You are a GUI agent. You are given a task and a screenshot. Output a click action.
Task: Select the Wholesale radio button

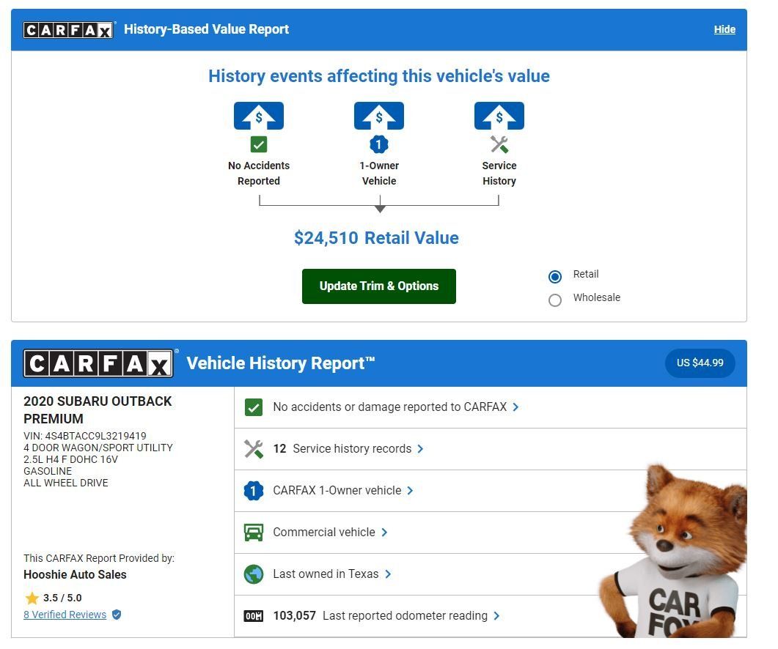[x=555, y=300]
